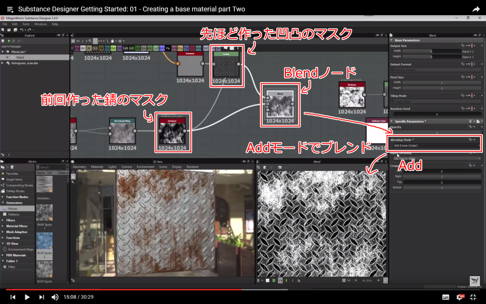Screen dimensions: 486x304
Task: Click the zoom magnifier in graph toolbar
Action: [x=90, y=41]
